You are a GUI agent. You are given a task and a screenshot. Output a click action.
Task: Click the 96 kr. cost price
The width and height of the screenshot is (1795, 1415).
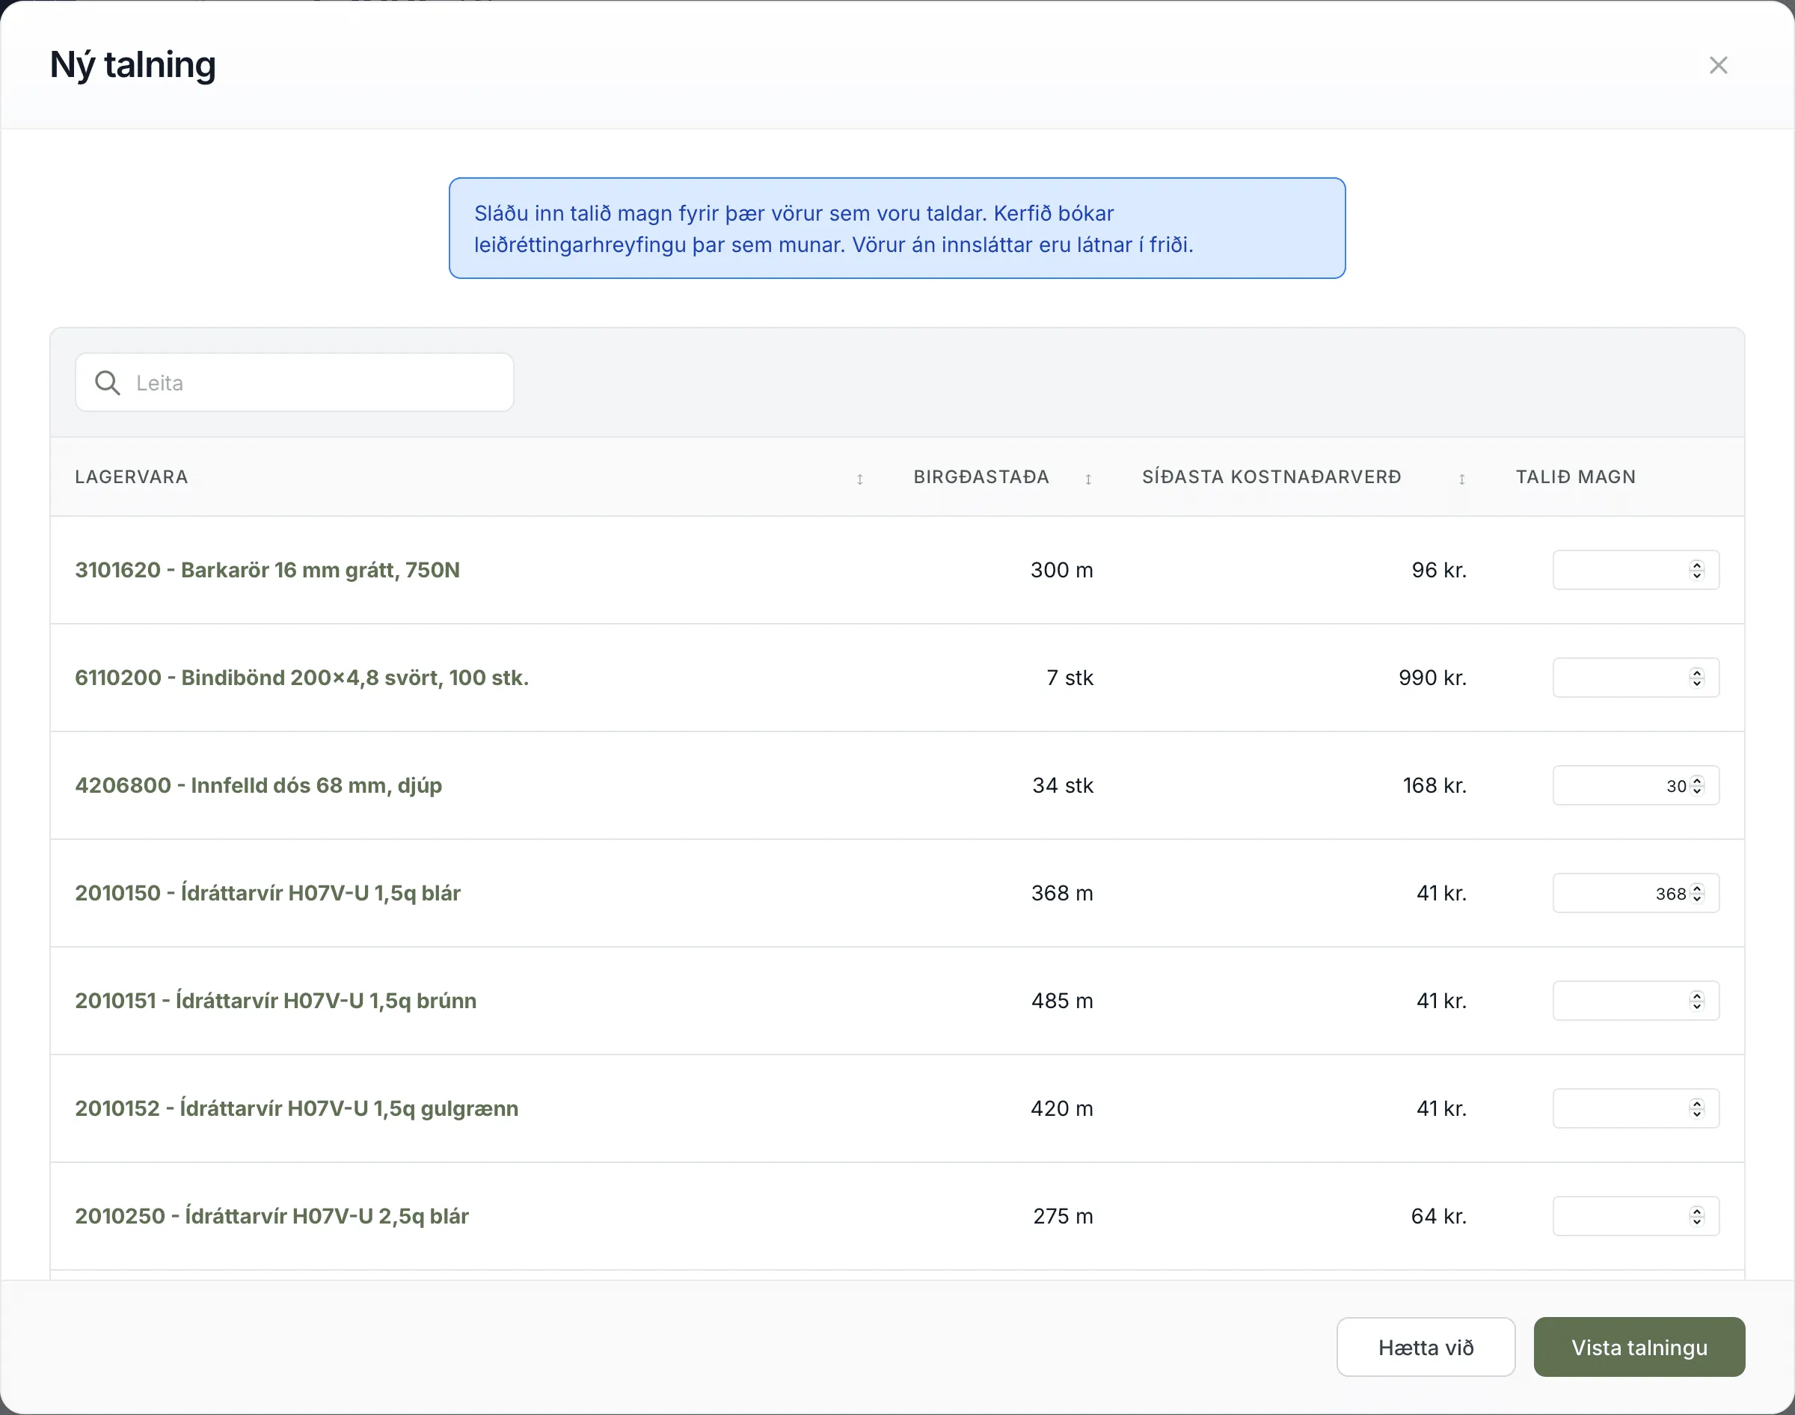coord(1440,570)
